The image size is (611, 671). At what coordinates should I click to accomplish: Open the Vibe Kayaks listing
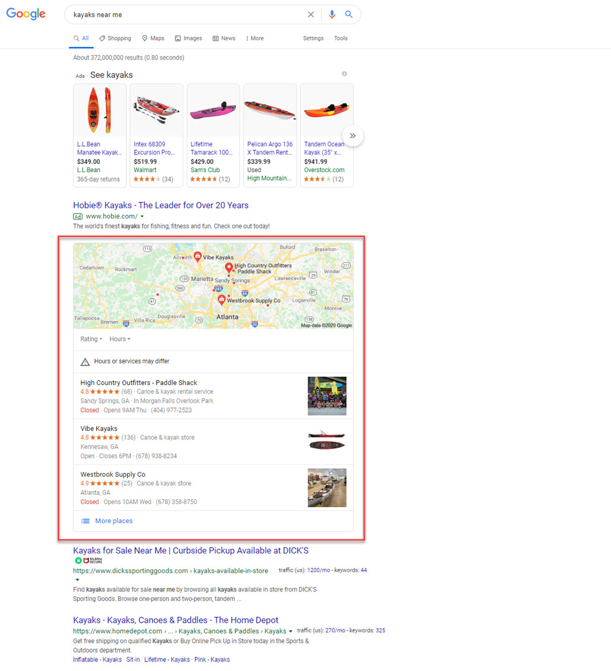(99, 428)
